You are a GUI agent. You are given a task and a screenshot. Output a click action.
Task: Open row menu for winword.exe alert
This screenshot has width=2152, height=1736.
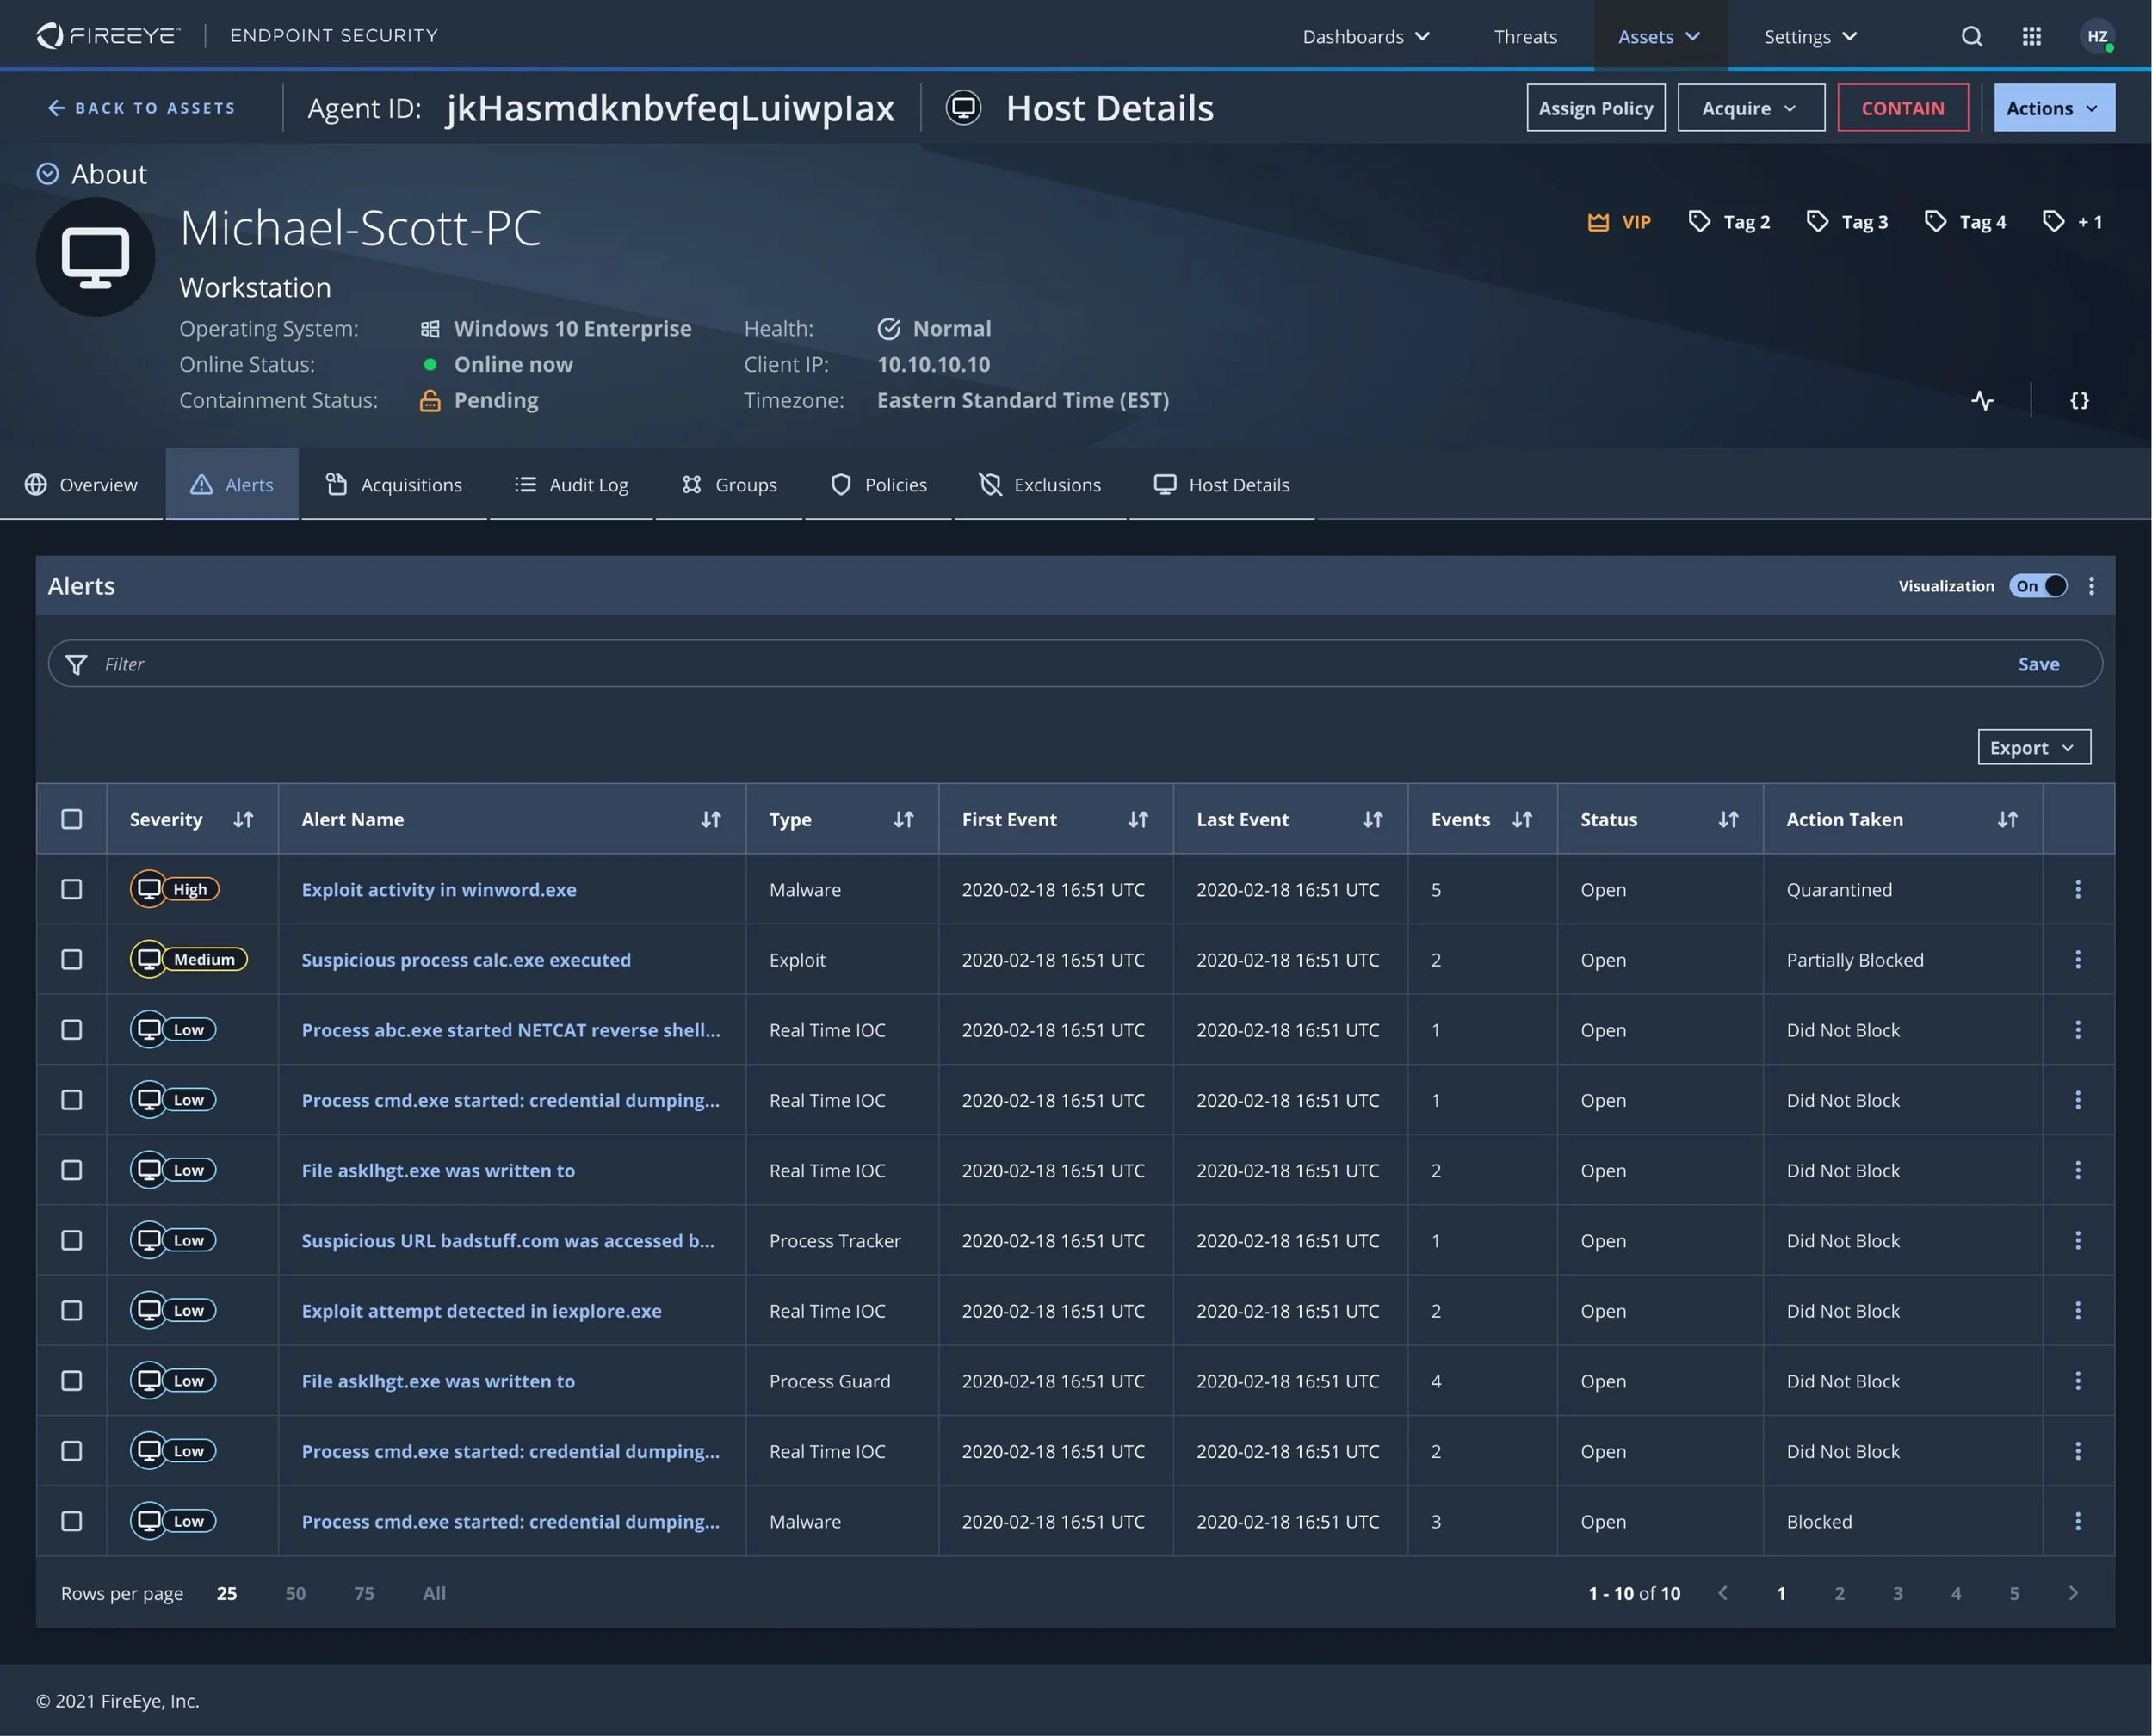pyautogui.click(x=2077, y=889)
